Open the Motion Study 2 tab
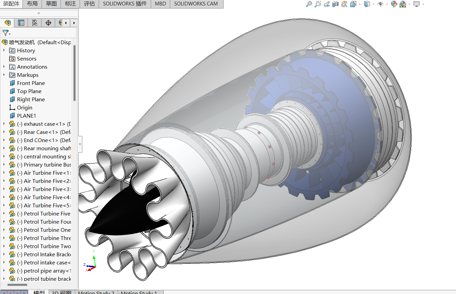This screenshot has width=456, height=294. tap(96, 292)
